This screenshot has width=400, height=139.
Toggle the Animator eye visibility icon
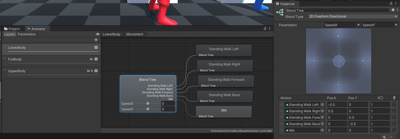tap(97, 34)
